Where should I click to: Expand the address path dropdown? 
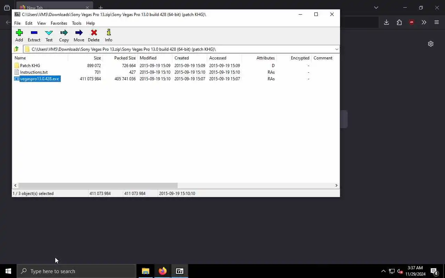coord(337,49)
